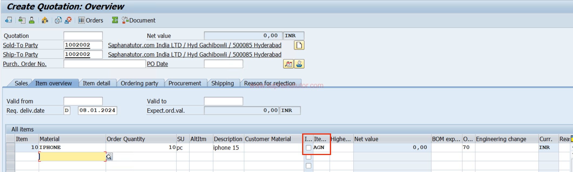Click the pc sales unit cell

[183, 147]
